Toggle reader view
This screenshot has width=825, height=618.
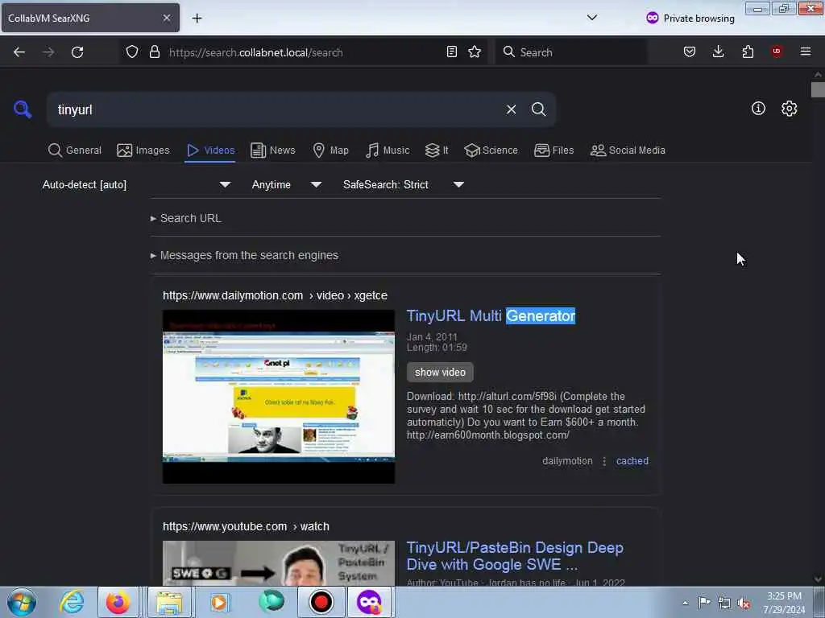pos(451,51)
